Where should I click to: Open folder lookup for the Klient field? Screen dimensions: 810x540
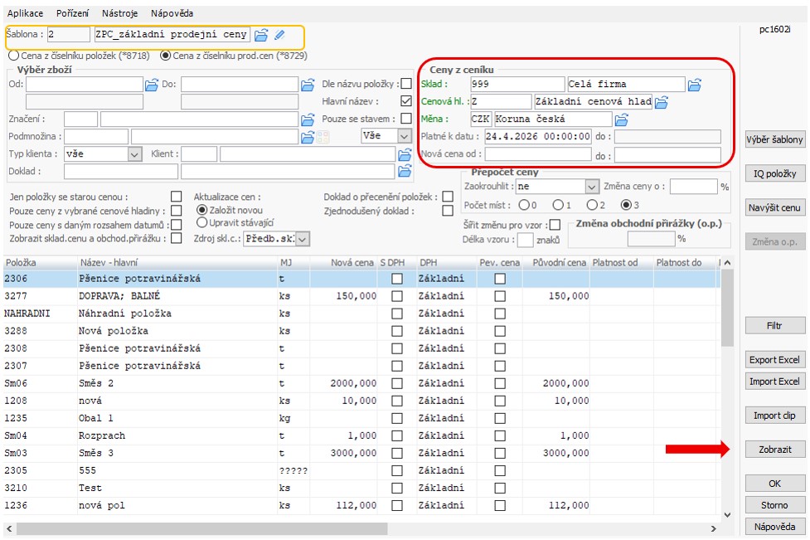coord(405,154)
